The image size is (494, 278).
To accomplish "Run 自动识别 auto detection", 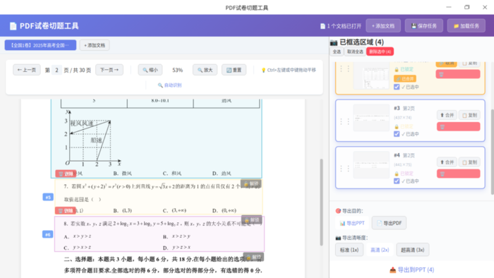I will pyautogui.click(x=170, y=85).
